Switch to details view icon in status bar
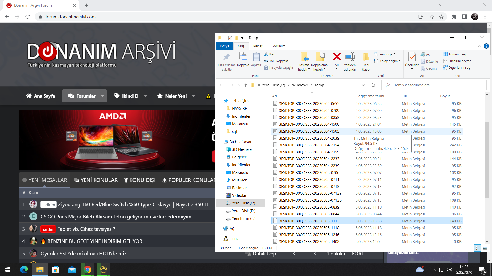The width and height of the screenshot is (492, 276). pos(478,248)
